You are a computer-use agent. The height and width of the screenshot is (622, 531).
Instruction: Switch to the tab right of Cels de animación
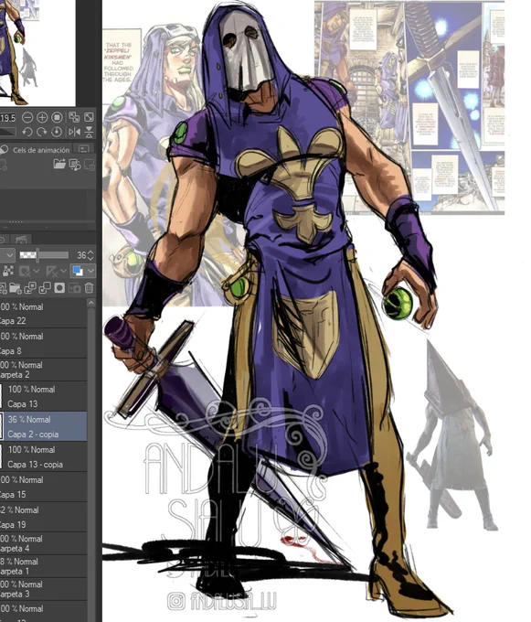pos(84,149)
